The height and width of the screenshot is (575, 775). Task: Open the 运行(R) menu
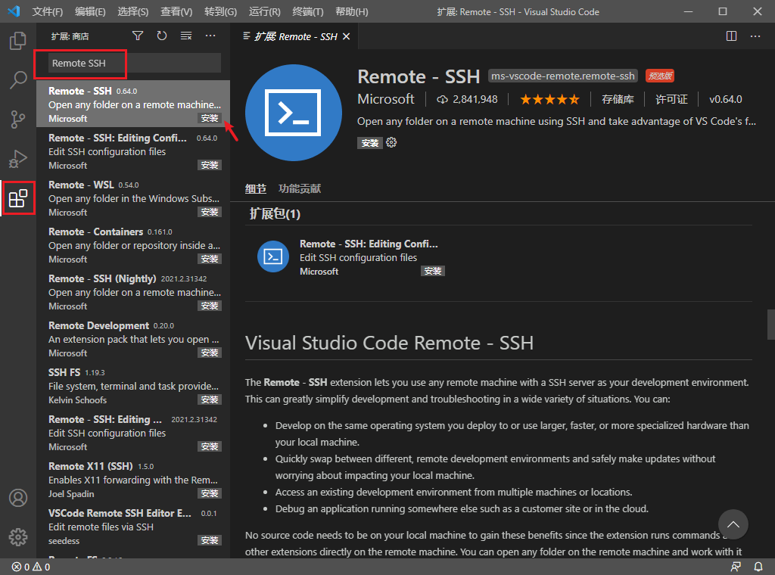264,11
